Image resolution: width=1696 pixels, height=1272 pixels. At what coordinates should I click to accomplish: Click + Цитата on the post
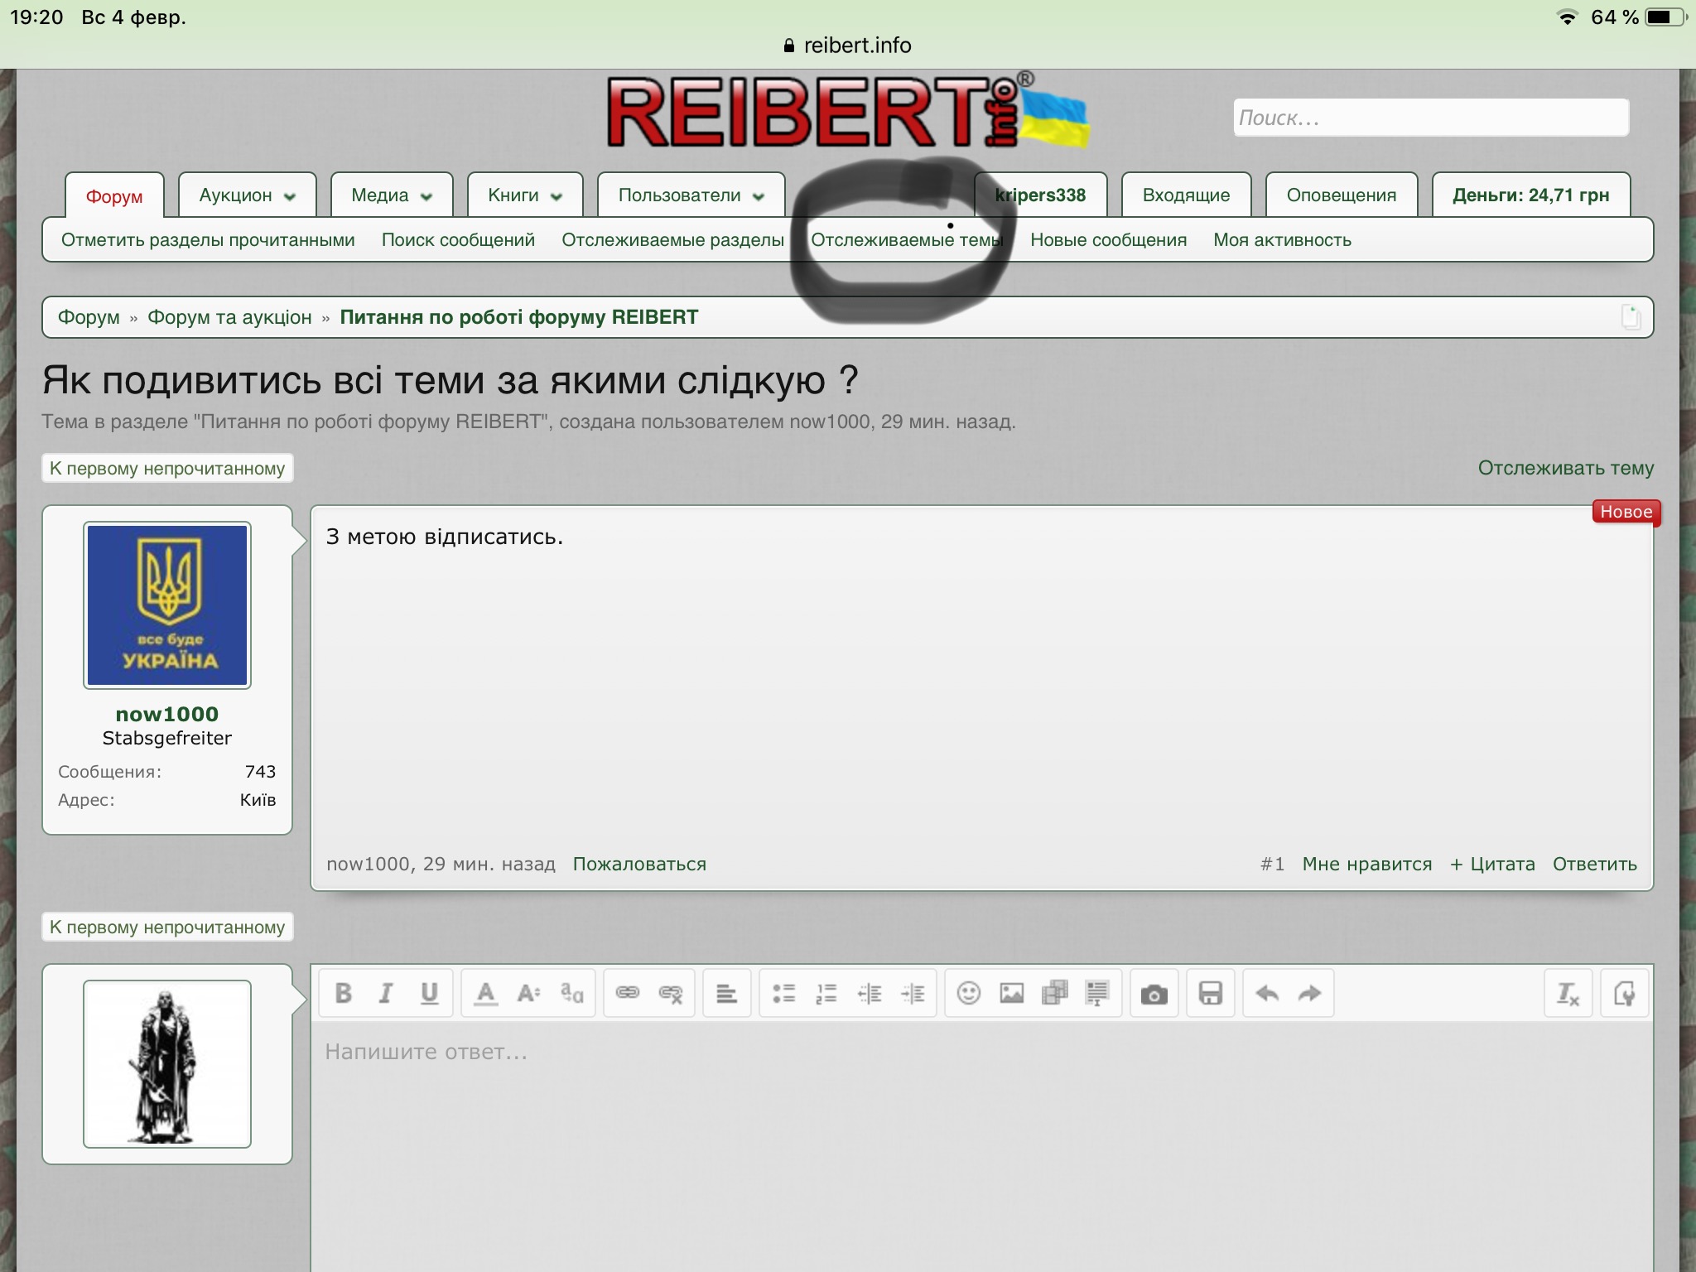[1492, 865]
